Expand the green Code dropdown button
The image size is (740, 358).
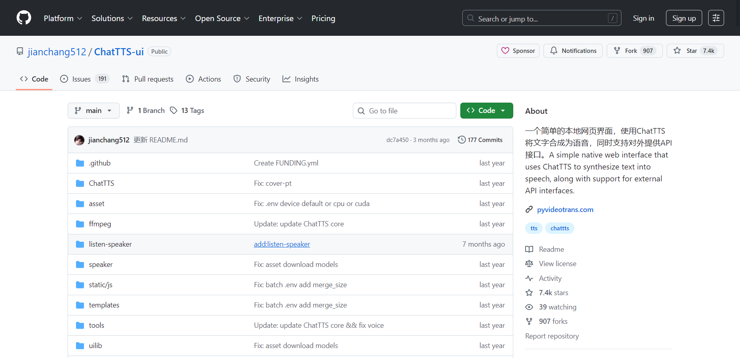pos(487,111)
